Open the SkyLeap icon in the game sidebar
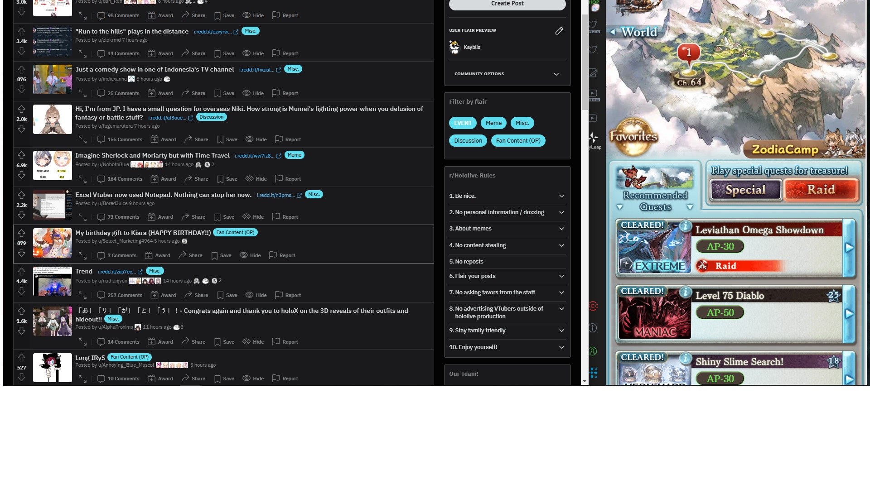This screenshot has width=870, height=489. [594, 139]
